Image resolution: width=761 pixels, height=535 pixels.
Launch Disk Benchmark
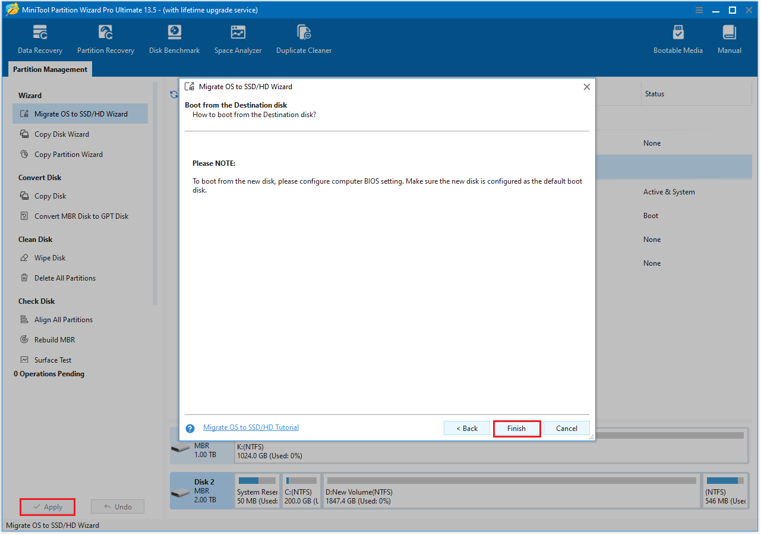pos(174,39)
